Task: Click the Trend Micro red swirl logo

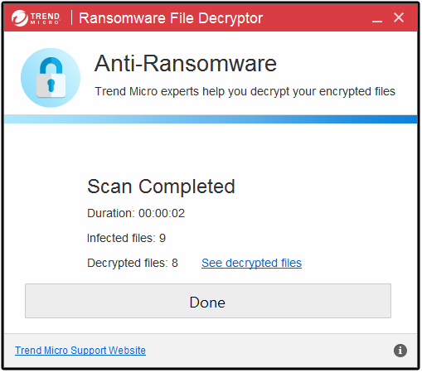Action: click(x=20, y=18)
